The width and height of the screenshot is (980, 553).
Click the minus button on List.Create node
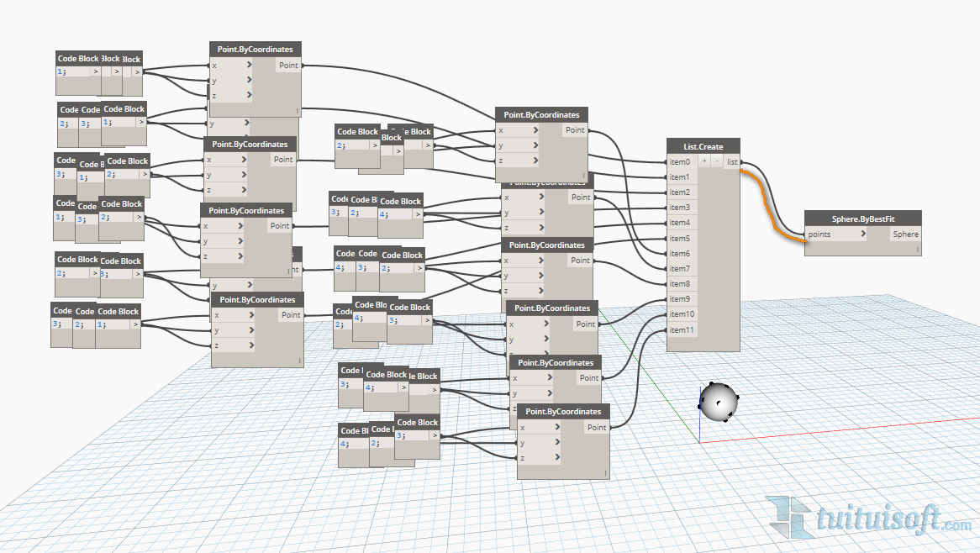[716, 161]
